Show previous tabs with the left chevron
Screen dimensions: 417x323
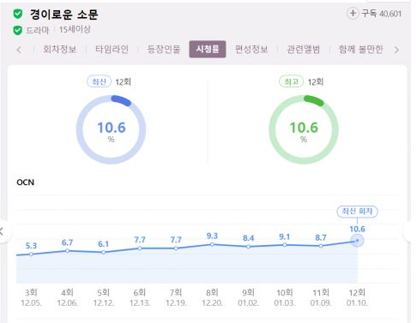coord(19,50)
